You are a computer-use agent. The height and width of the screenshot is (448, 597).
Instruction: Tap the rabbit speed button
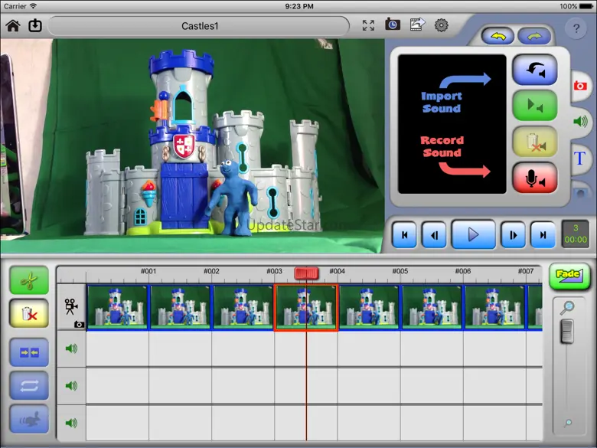pyautogui.click(x=29, y=419)
